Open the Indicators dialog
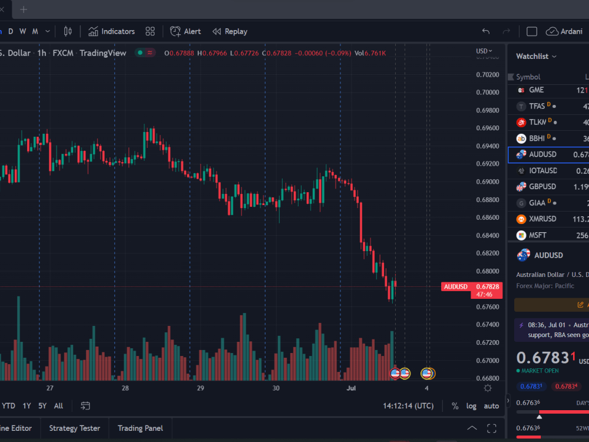Screen dimensions: 589x442 tap(111, 31)
